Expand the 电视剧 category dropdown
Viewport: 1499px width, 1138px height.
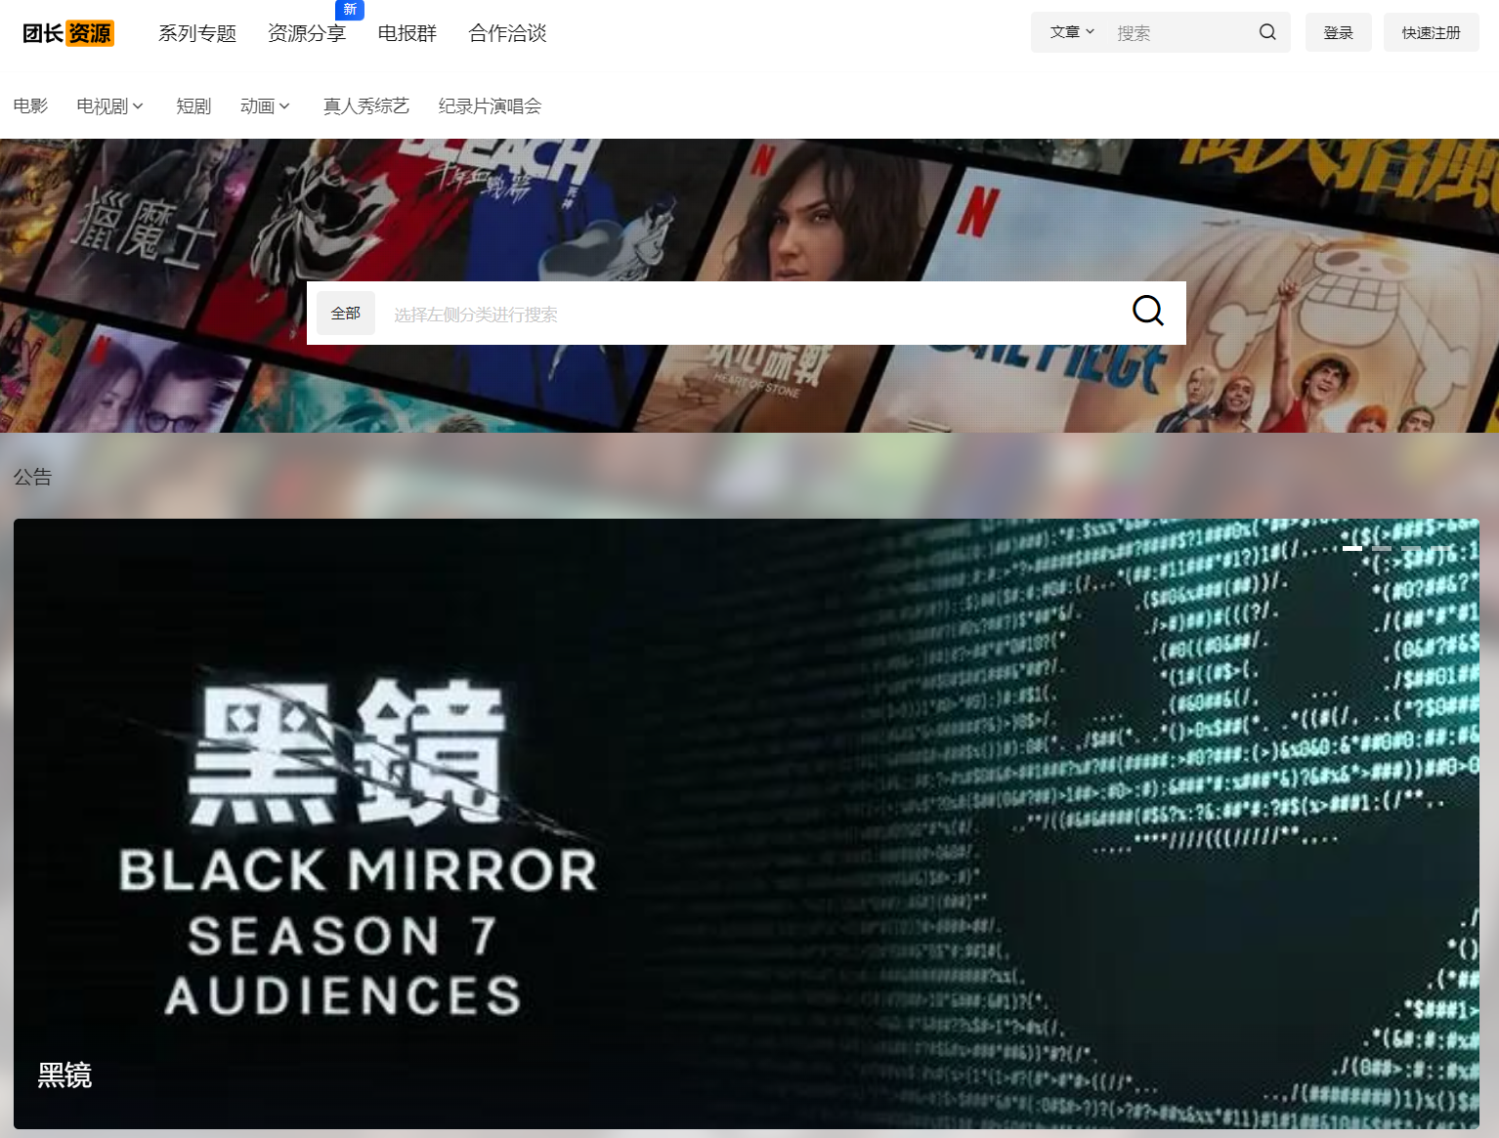(110, 106)
